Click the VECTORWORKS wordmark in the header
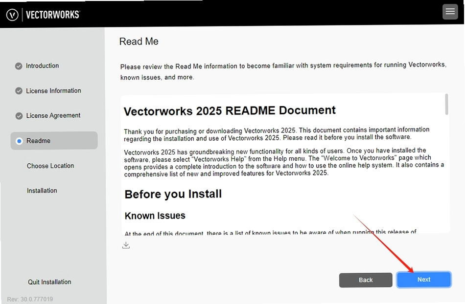Image resolution: width=465 pixels, height=304 pixels. click(x=53, y=15)
